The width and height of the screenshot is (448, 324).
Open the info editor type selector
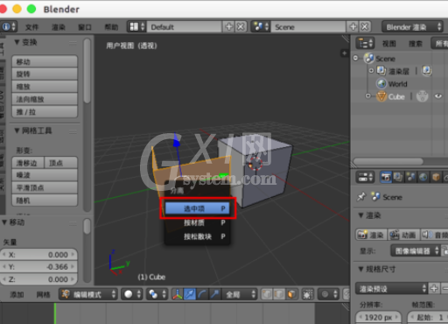click(9, 27)
